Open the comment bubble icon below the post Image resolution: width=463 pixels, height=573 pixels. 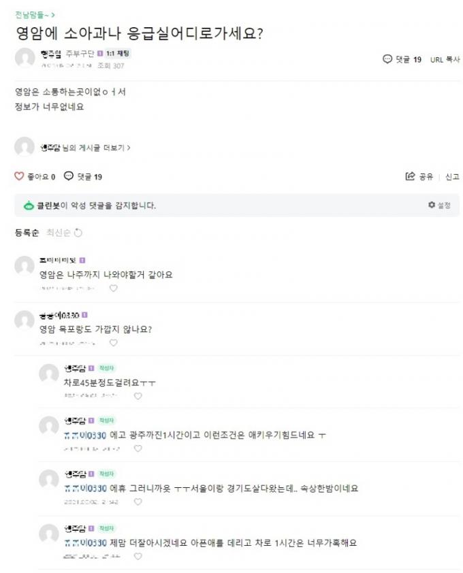(68, 176)
